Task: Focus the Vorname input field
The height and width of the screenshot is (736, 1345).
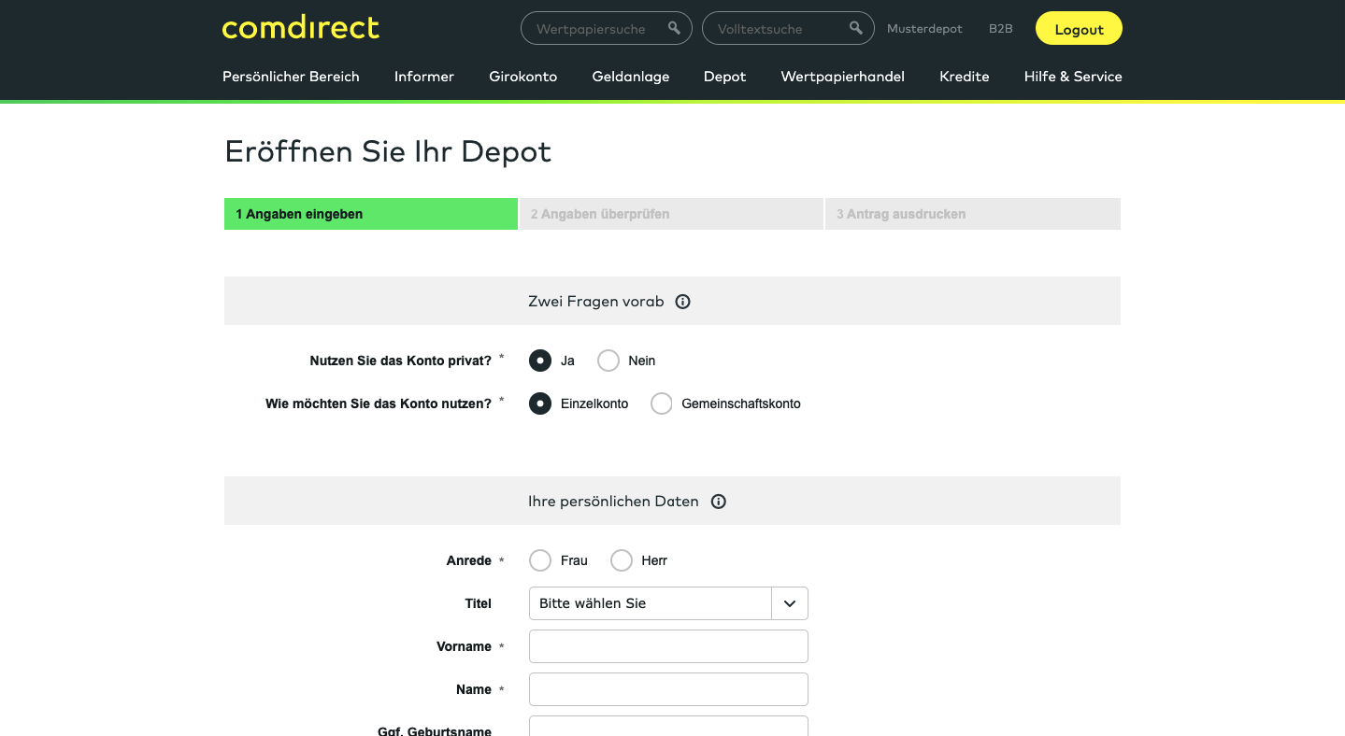Action: tap(668, 646)
